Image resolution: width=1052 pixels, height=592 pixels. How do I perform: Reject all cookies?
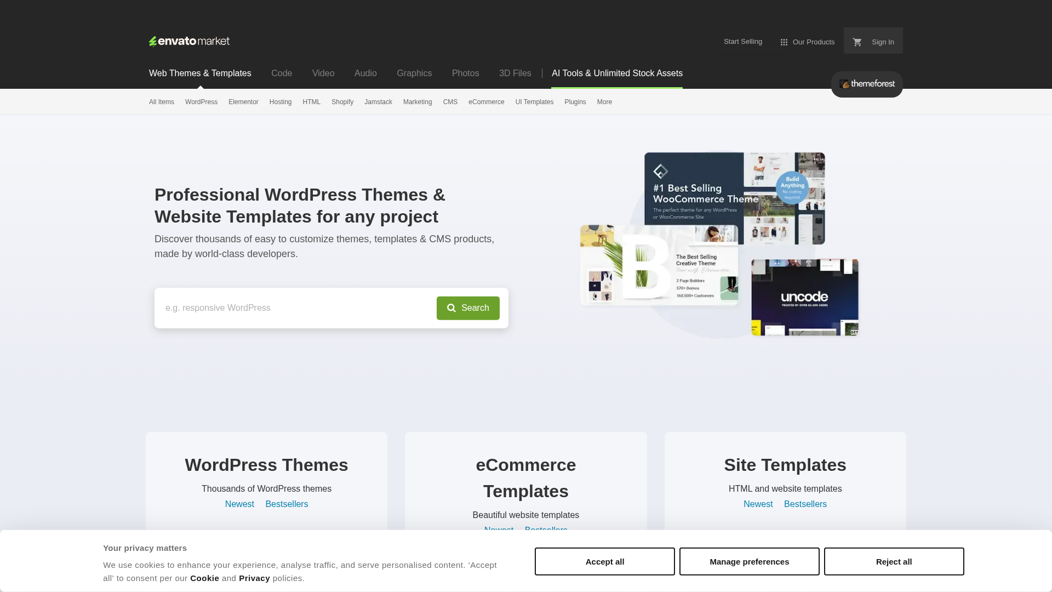(x=894, y=561)
